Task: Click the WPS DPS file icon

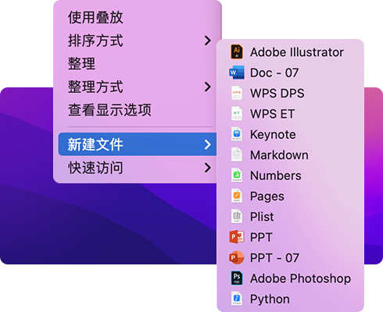Action: [237, 93]
